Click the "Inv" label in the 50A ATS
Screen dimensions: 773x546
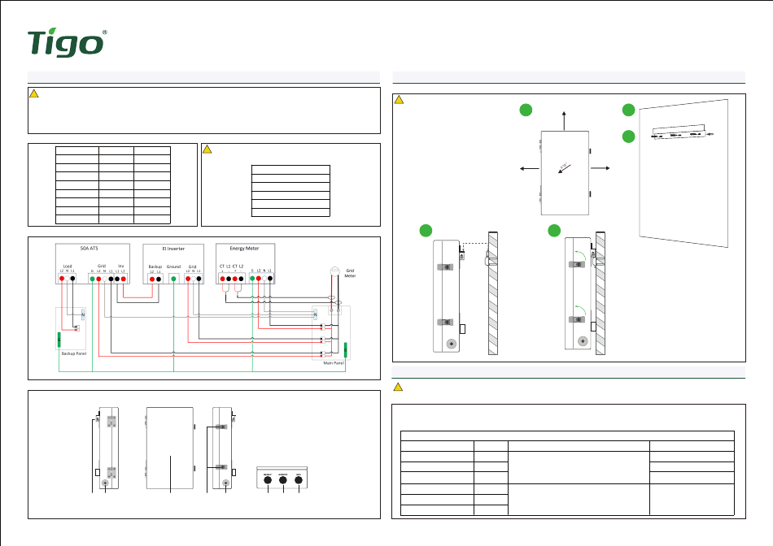(120, 266)
